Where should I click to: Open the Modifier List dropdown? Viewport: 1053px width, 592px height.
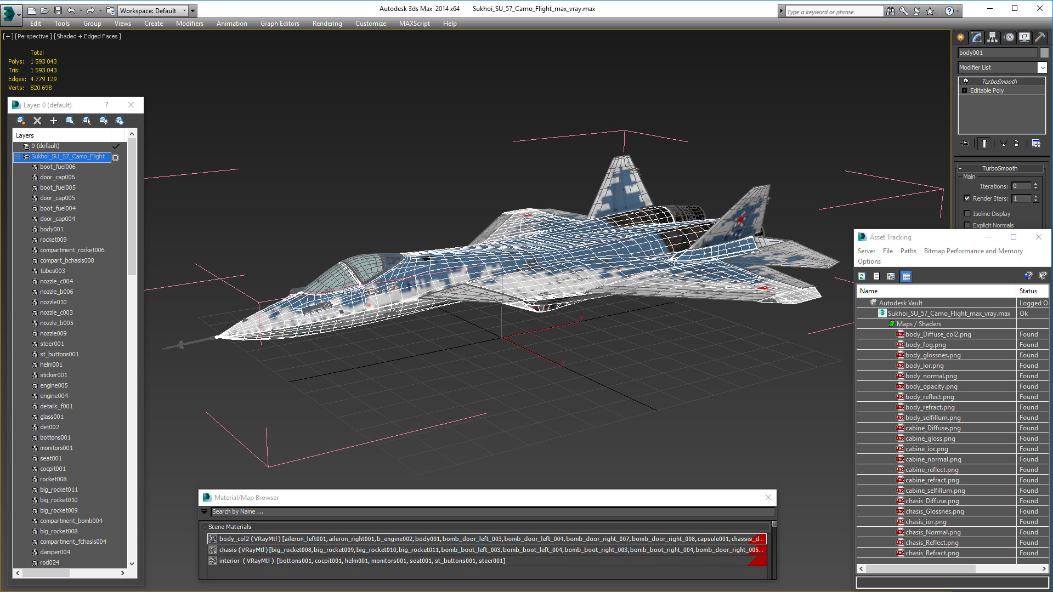(1042, 67)
